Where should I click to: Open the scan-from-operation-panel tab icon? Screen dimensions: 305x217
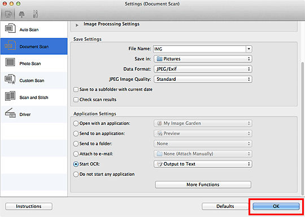(21, 14)
